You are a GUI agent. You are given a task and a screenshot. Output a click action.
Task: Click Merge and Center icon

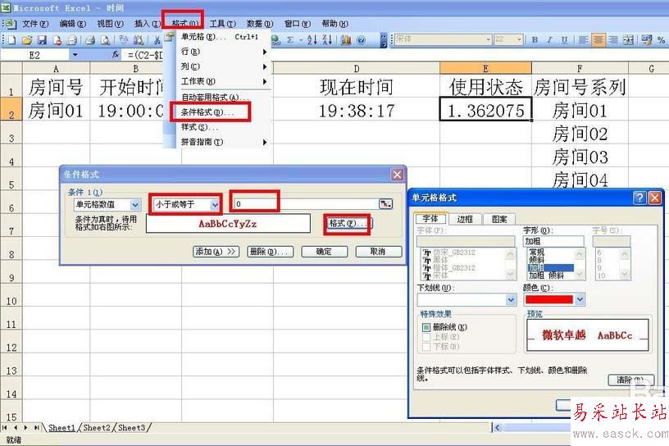click(628, 40)
